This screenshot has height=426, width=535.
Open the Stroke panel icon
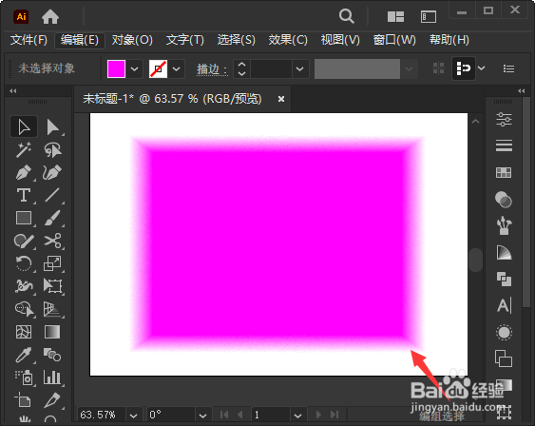tap(504, 145)
